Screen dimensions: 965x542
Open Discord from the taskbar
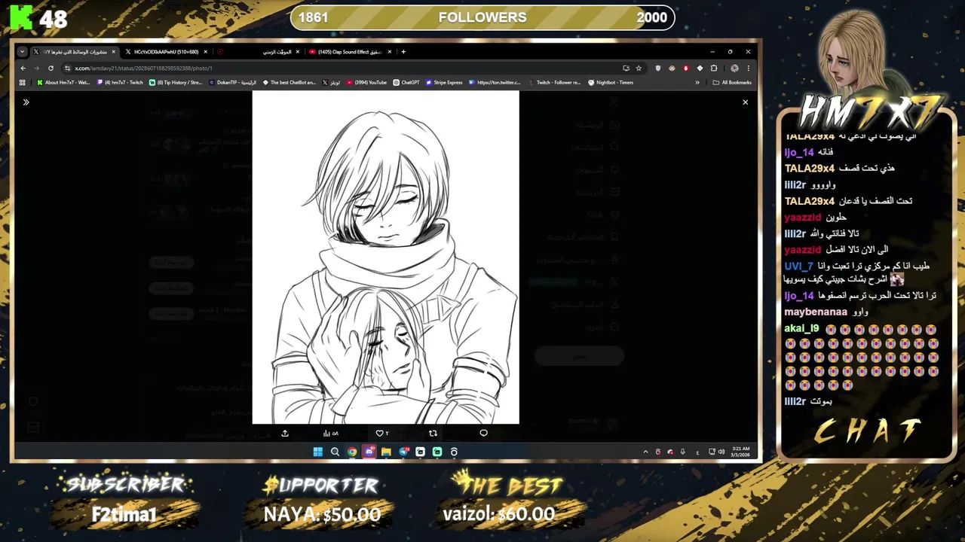pyautogui.click(x=369, y=452)
